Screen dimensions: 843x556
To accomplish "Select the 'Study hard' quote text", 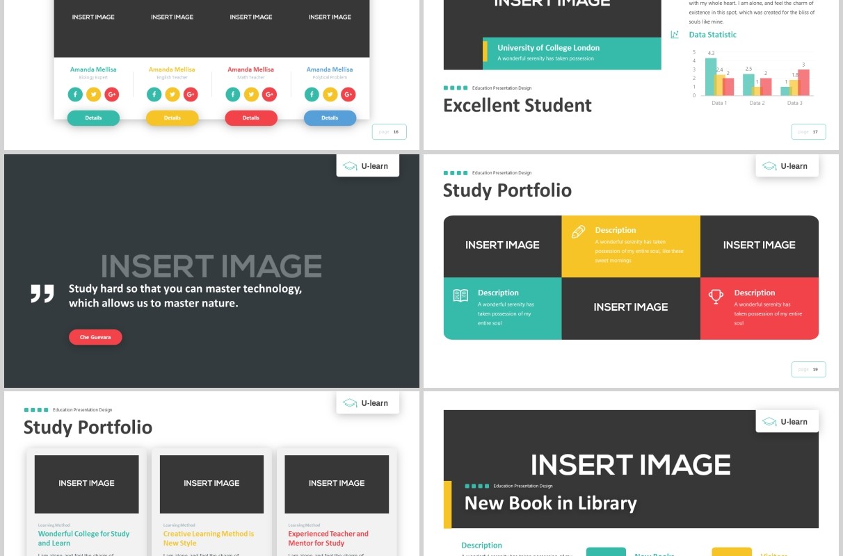I will pyautogui.click(x=185, y=296).
